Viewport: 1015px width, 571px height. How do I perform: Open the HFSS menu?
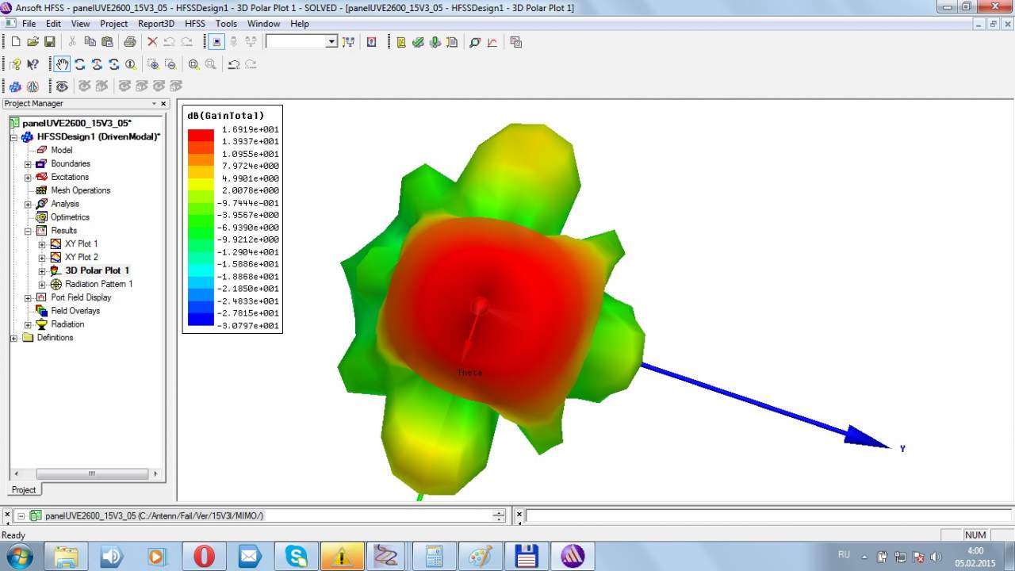click(x=194, y=24)
